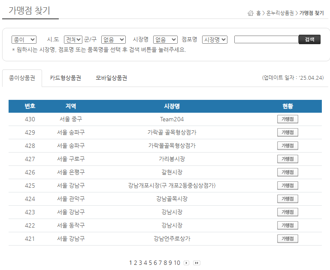
Task: Click region cell 서울 동작구
Action: 71,225
